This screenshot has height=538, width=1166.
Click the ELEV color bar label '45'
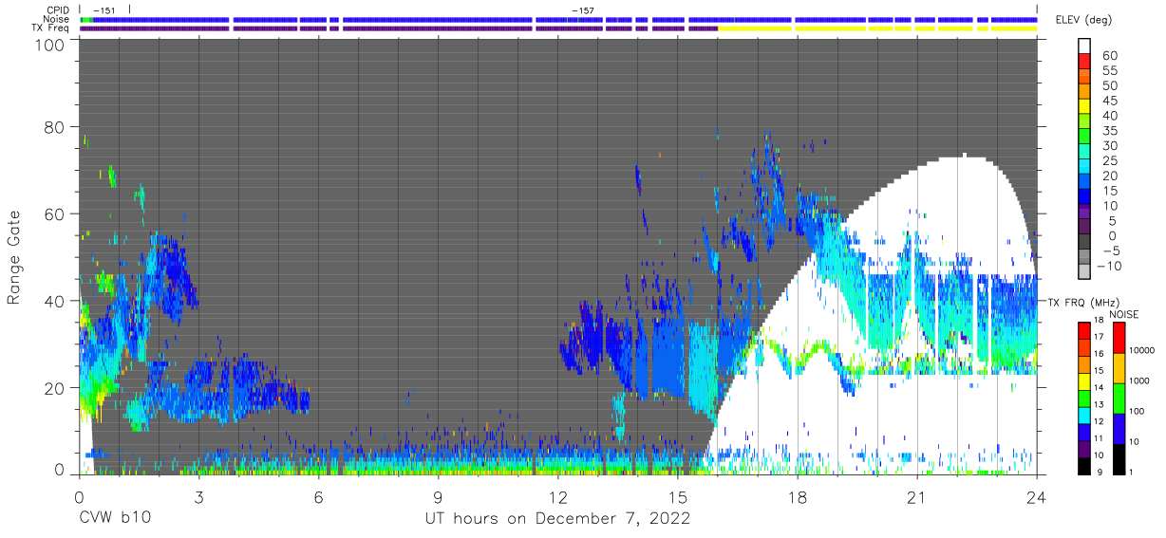point(1109,101)
